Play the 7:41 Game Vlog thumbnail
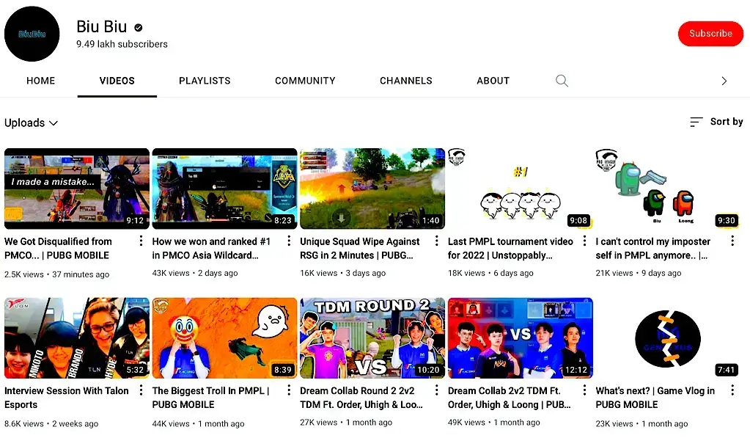The height and width of the screenshot is (438, 750). pos(668,338)
